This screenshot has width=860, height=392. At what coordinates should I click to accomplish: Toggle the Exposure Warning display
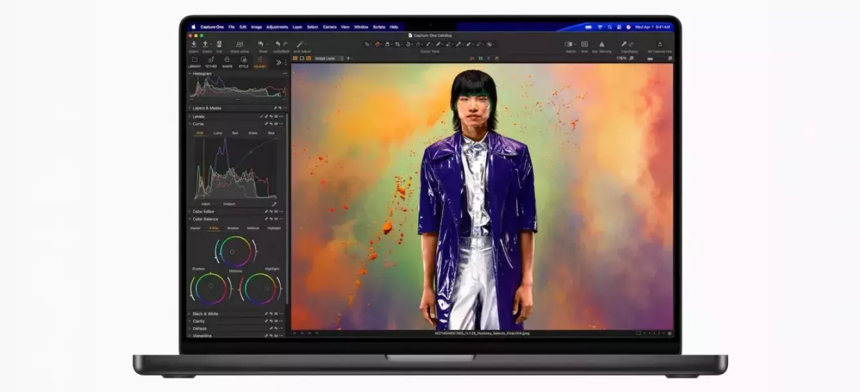[x=602, y=44]
